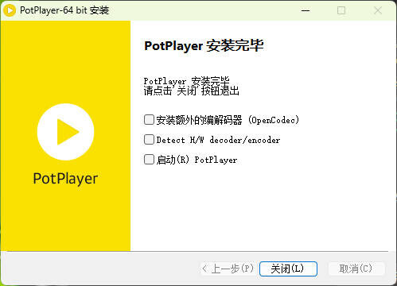Minimize the PotPlayer installer window

click(x=306, y=10)
